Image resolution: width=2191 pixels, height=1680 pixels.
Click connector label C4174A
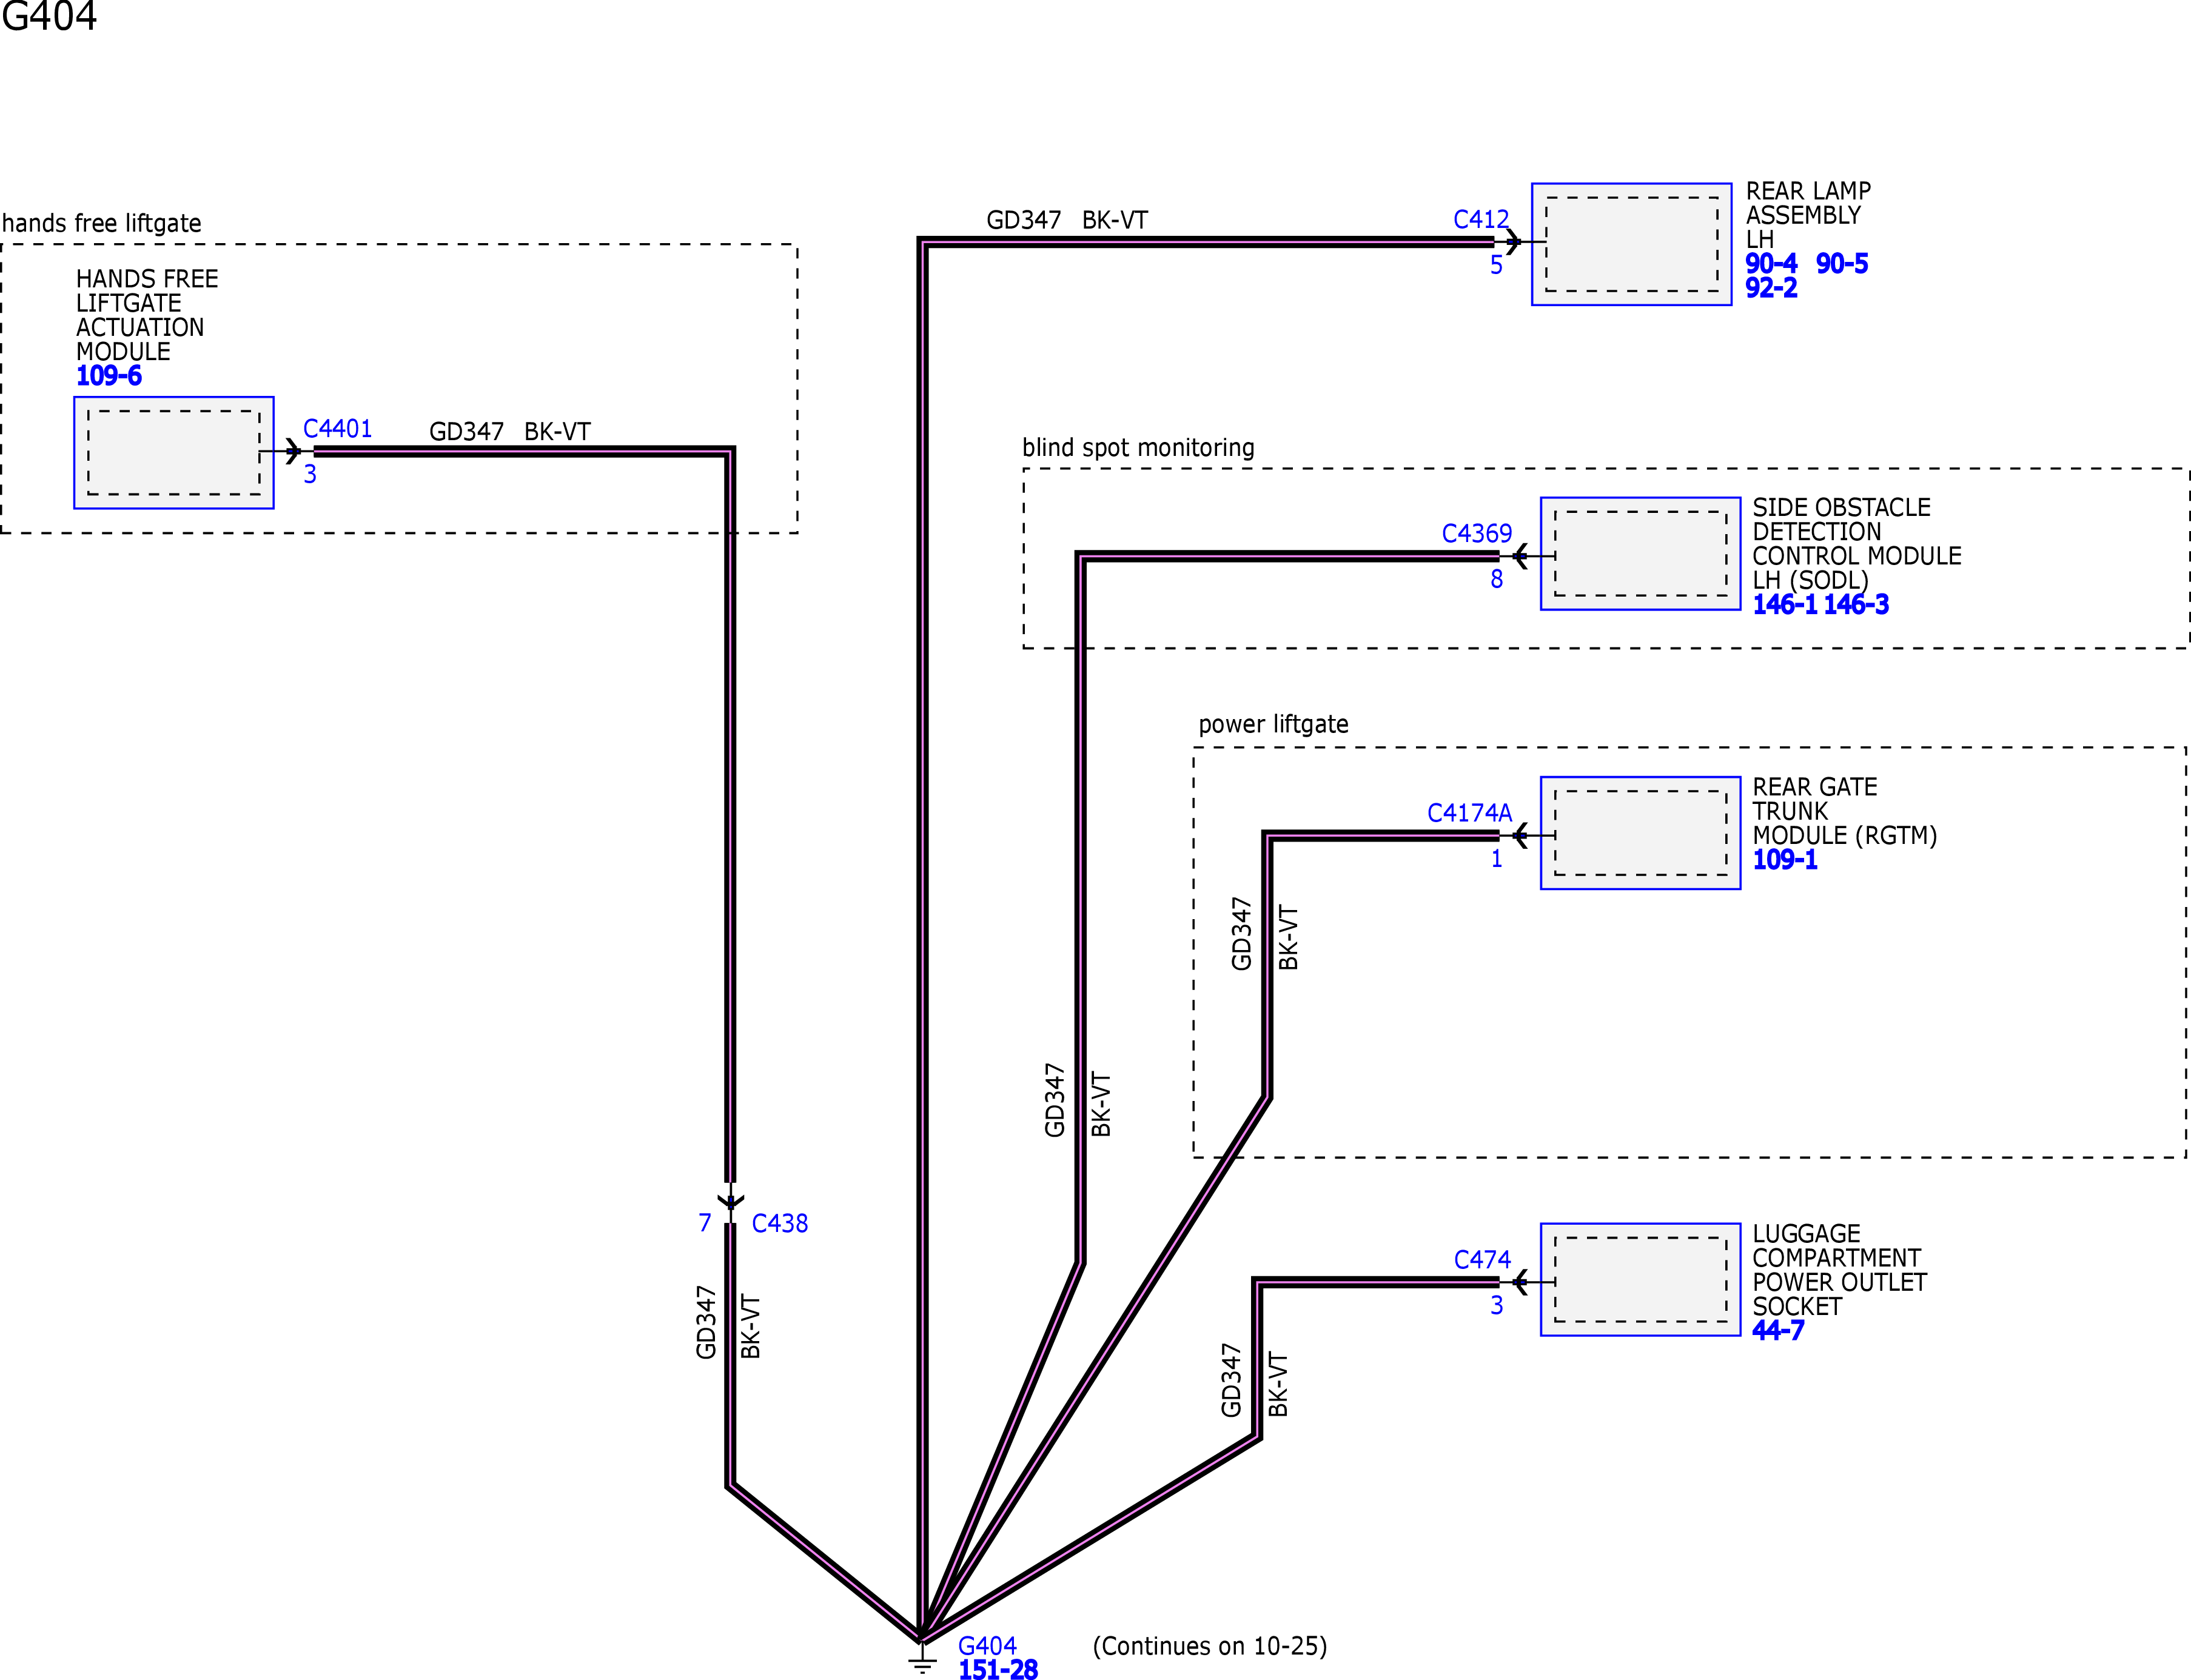click(x=1469, y=813)
